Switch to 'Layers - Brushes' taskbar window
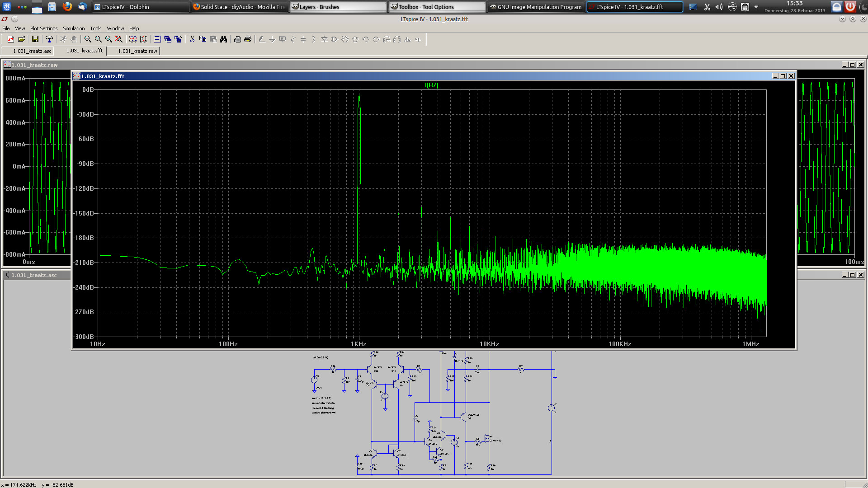The width and height of the screenshot is (868, 488). 338,7
